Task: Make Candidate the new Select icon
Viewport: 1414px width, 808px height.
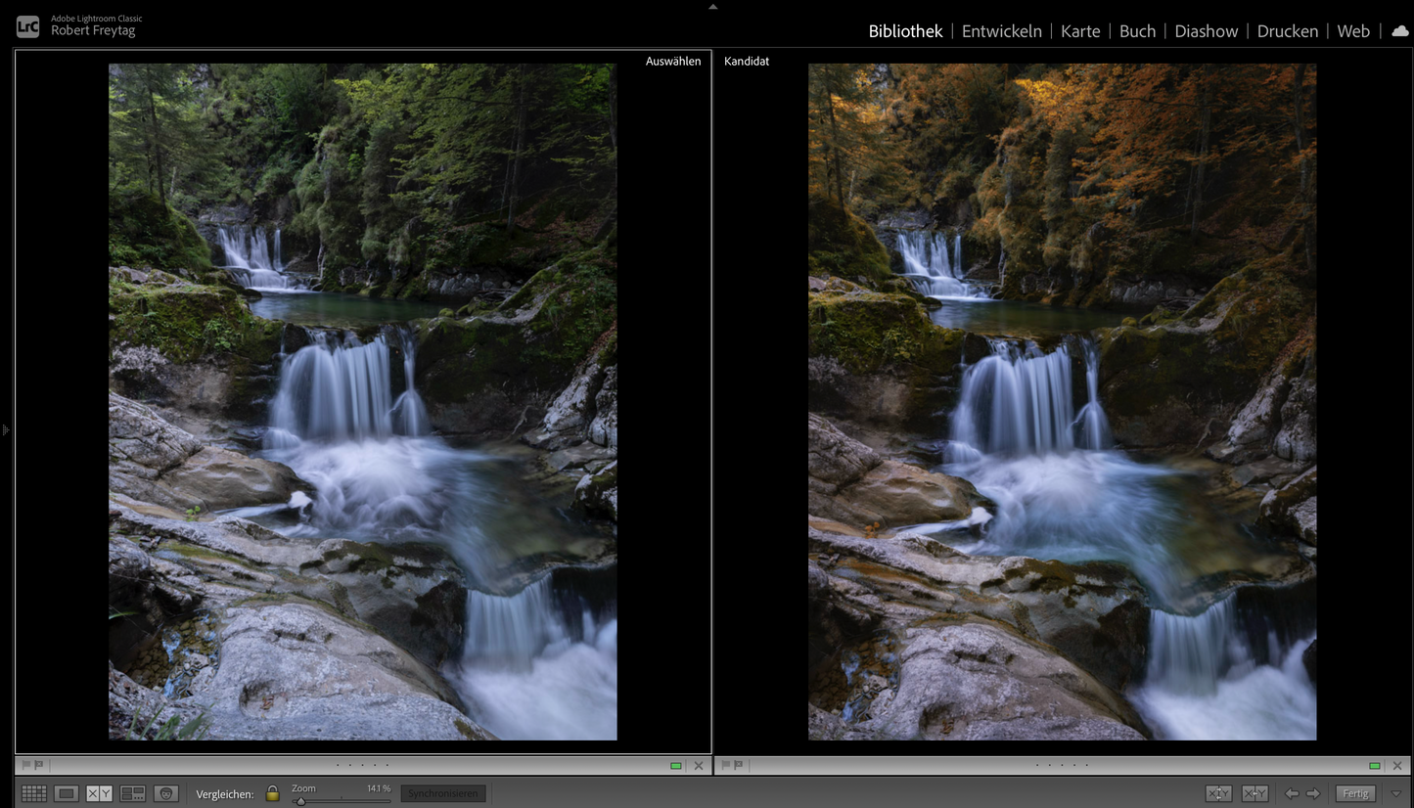Action: 1254,793
